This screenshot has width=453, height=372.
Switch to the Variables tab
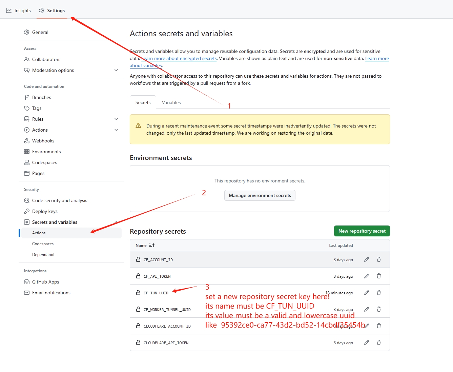171,102
